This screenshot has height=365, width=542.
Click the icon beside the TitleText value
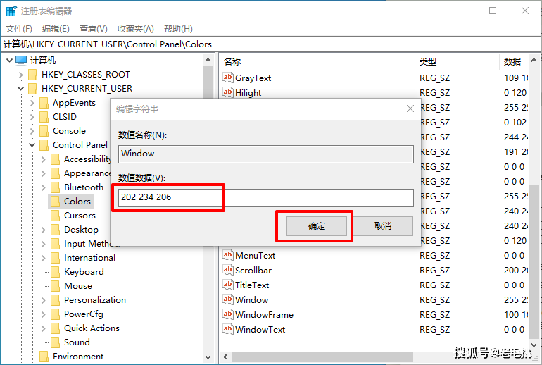(227, 285)
